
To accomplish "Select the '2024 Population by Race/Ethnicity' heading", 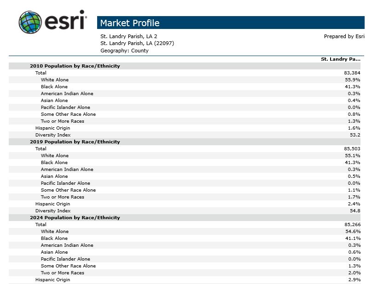I will pos(75,217).
